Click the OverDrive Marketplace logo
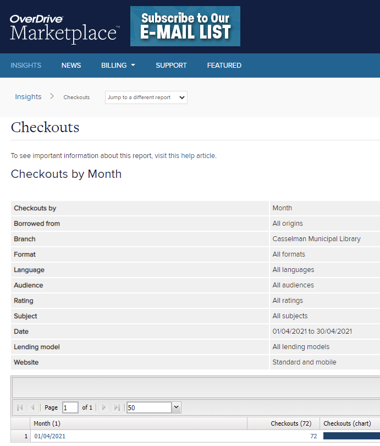The width and height of the screenshot is (380, 446). (64, 28)
